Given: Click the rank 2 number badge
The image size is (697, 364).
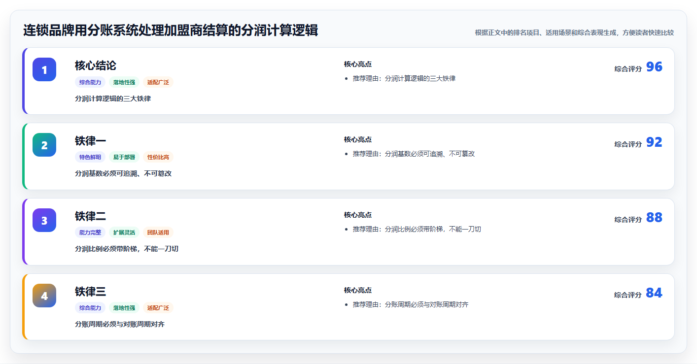Looking at the screenshot, I should tap(44, 145).
